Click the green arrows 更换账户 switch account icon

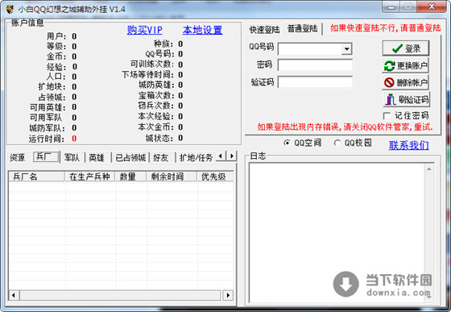(x=390, y=66)
